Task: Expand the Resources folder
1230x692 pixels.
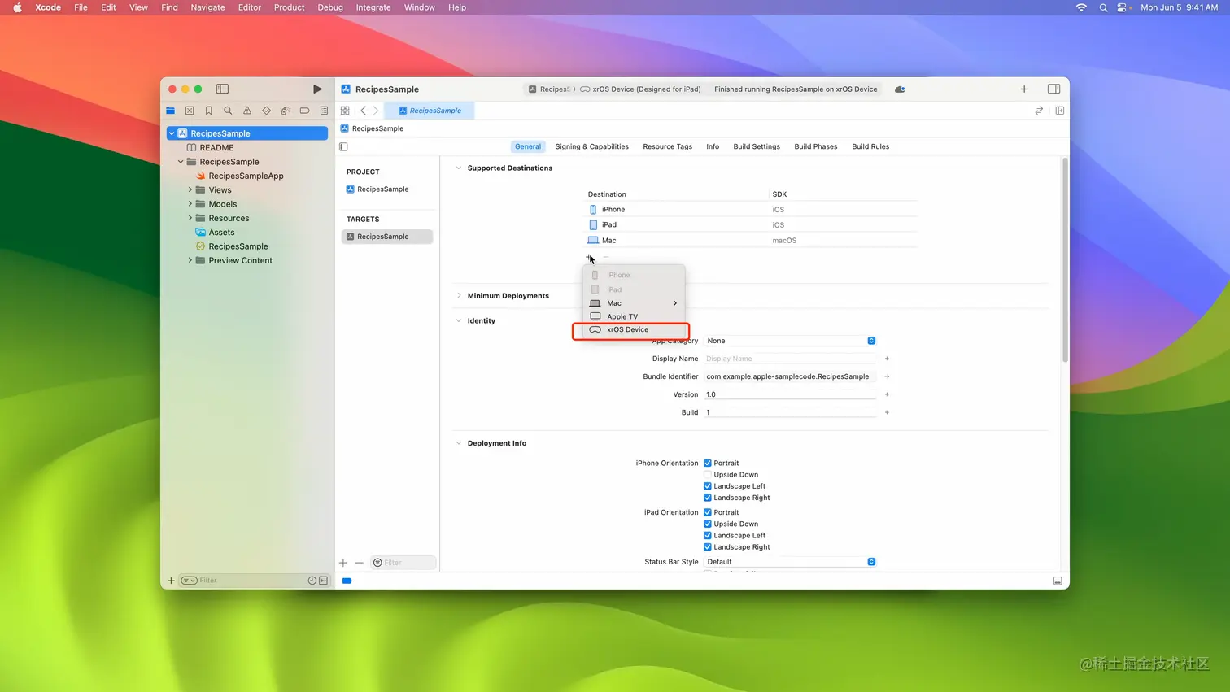Action: [x=190, y=218]
